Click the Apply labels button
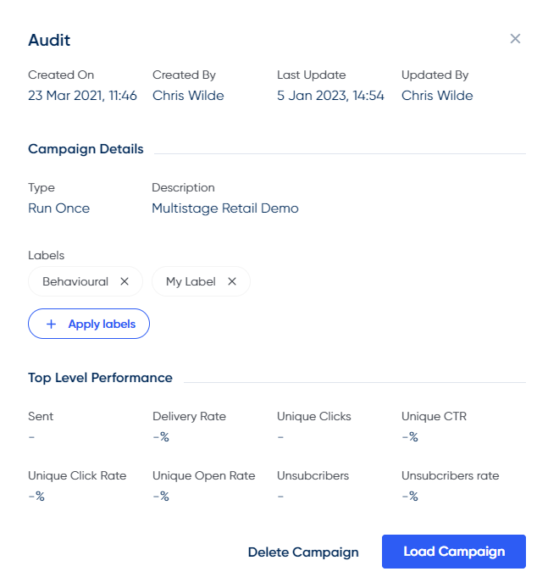 (89, 324)
